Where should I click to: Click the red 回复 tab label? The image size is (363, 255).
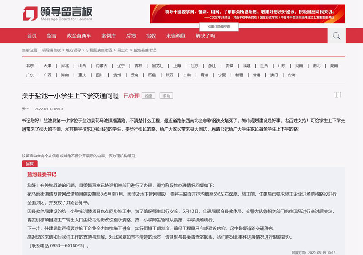tap(29, 163)
